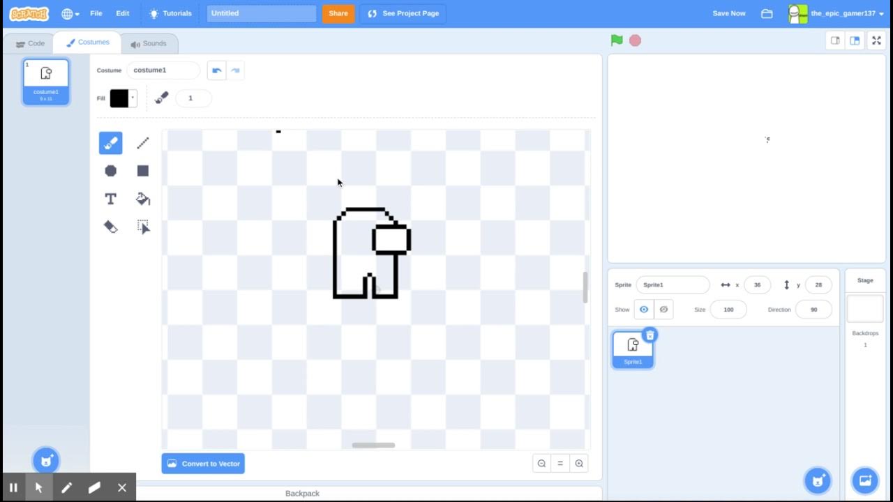
Task: Open Tutorials
Action: tap(170, 13)
